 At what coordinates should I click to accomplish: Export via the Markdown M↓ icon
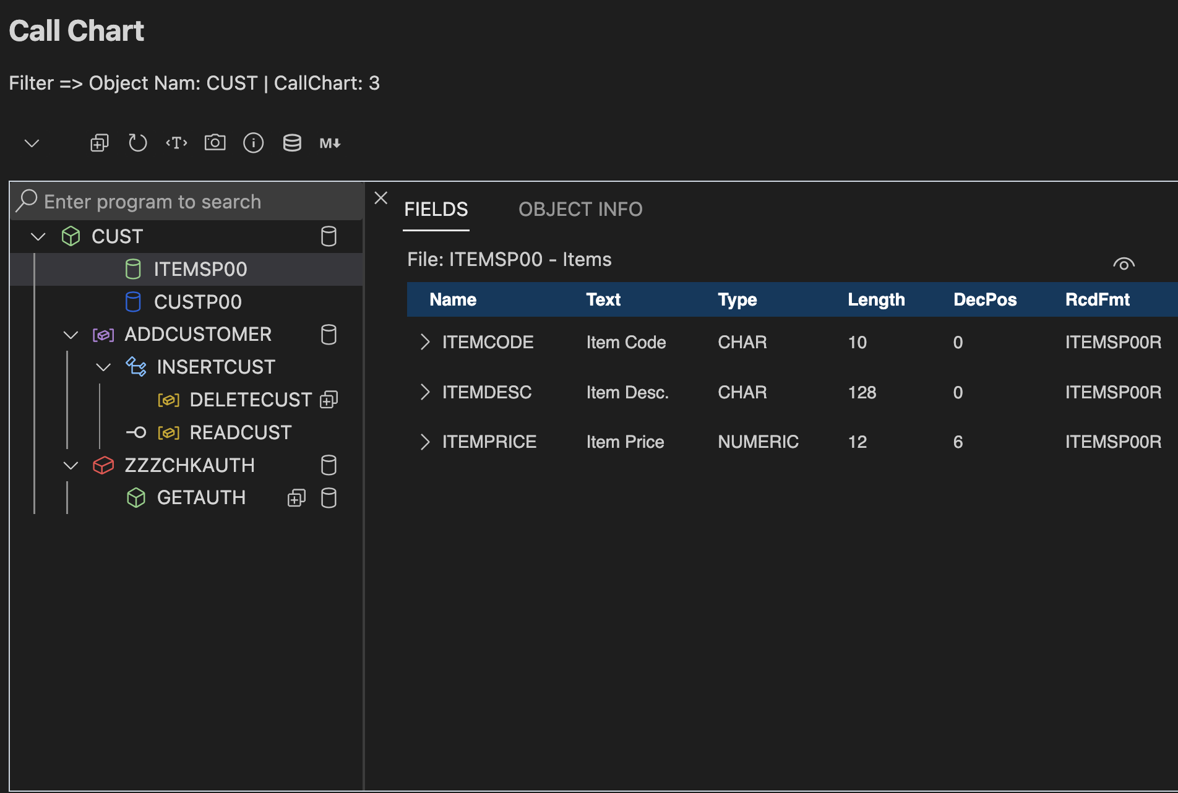click(330, 143)
